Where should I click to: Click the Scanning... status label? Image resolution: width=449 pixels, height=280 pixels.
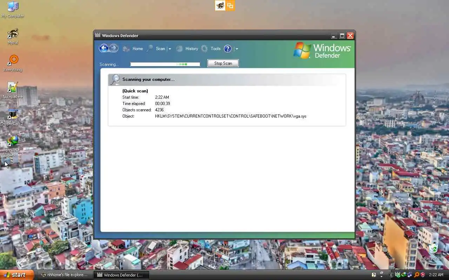[109, 64]
